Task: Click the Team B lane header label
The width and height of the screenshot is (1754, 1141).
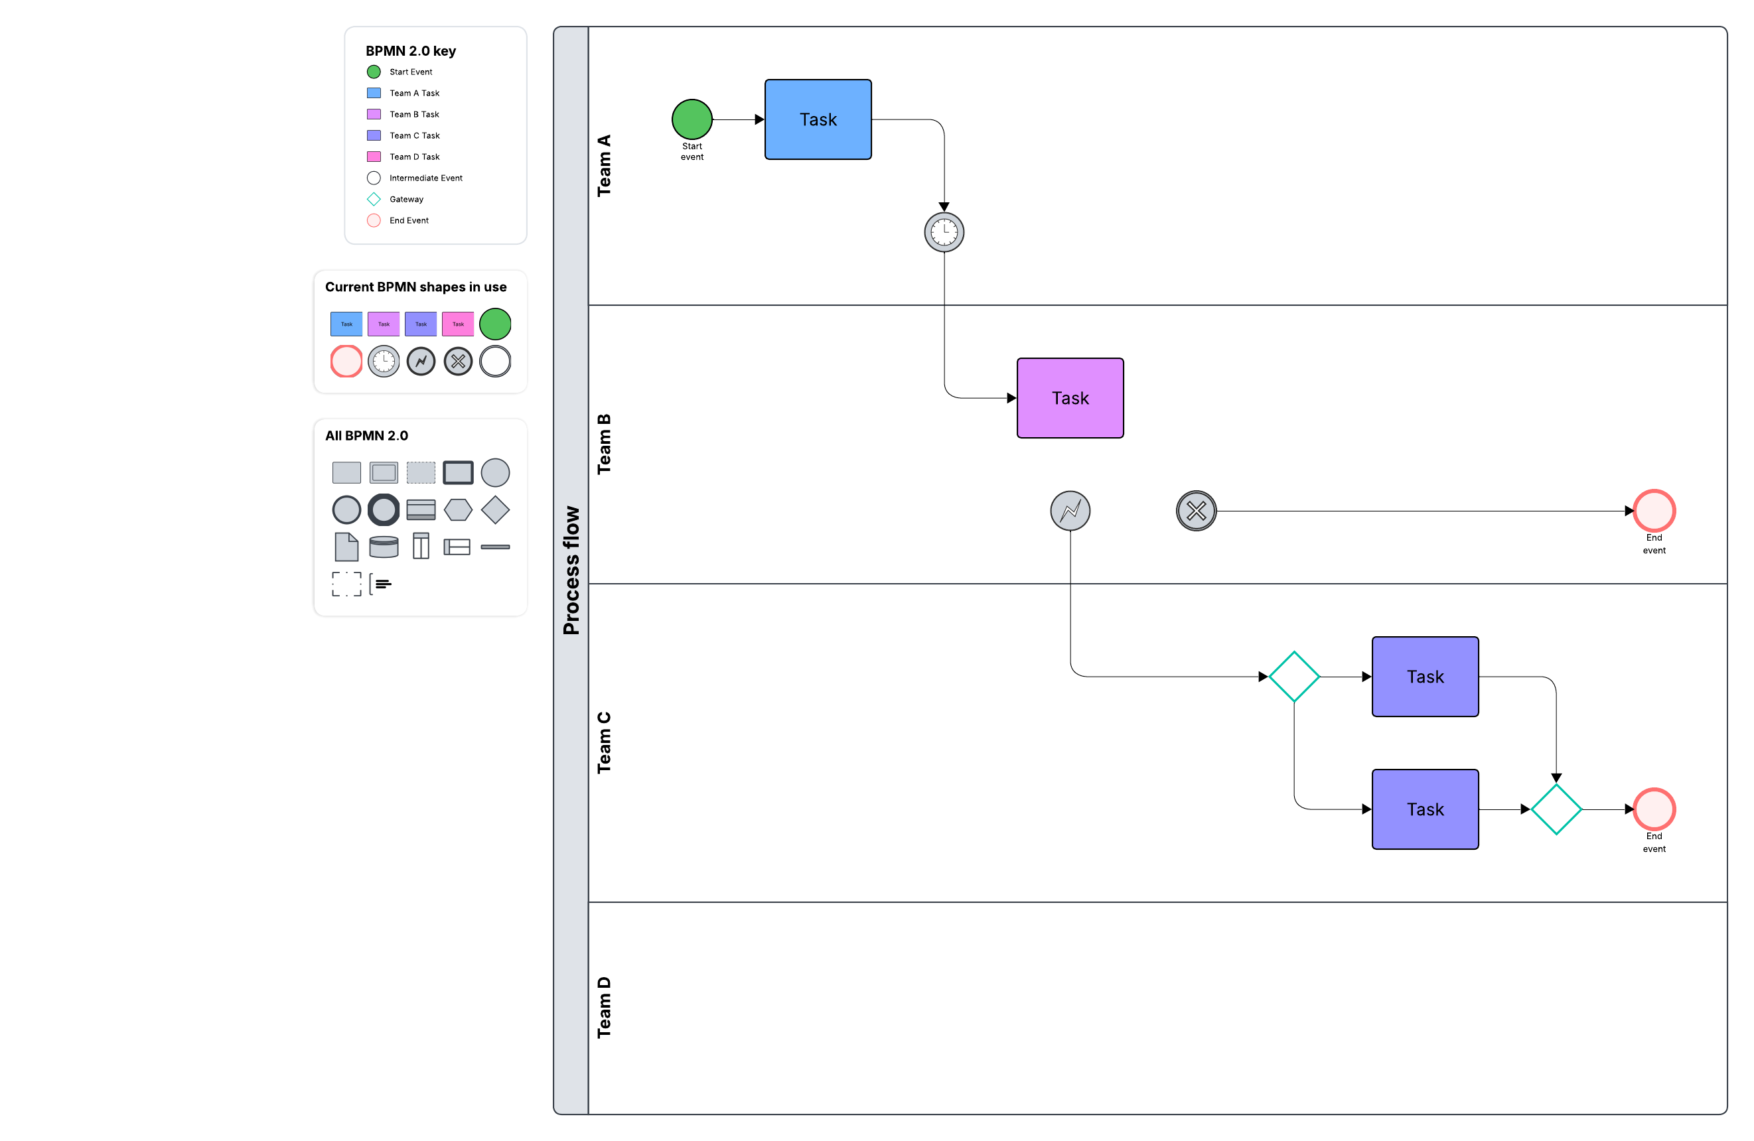Action: coord(604,444)
